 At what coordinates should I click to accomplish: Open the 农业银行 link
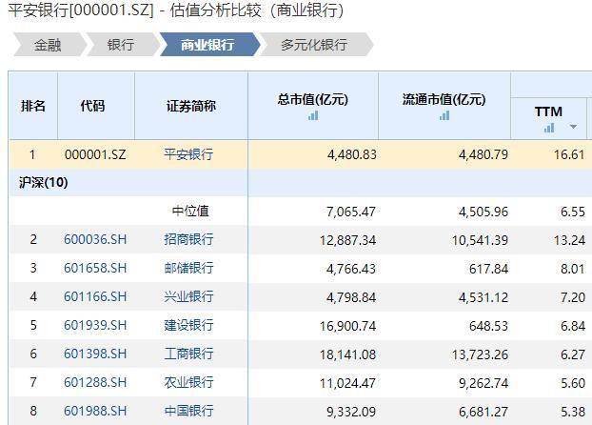(x=188, y=382)
